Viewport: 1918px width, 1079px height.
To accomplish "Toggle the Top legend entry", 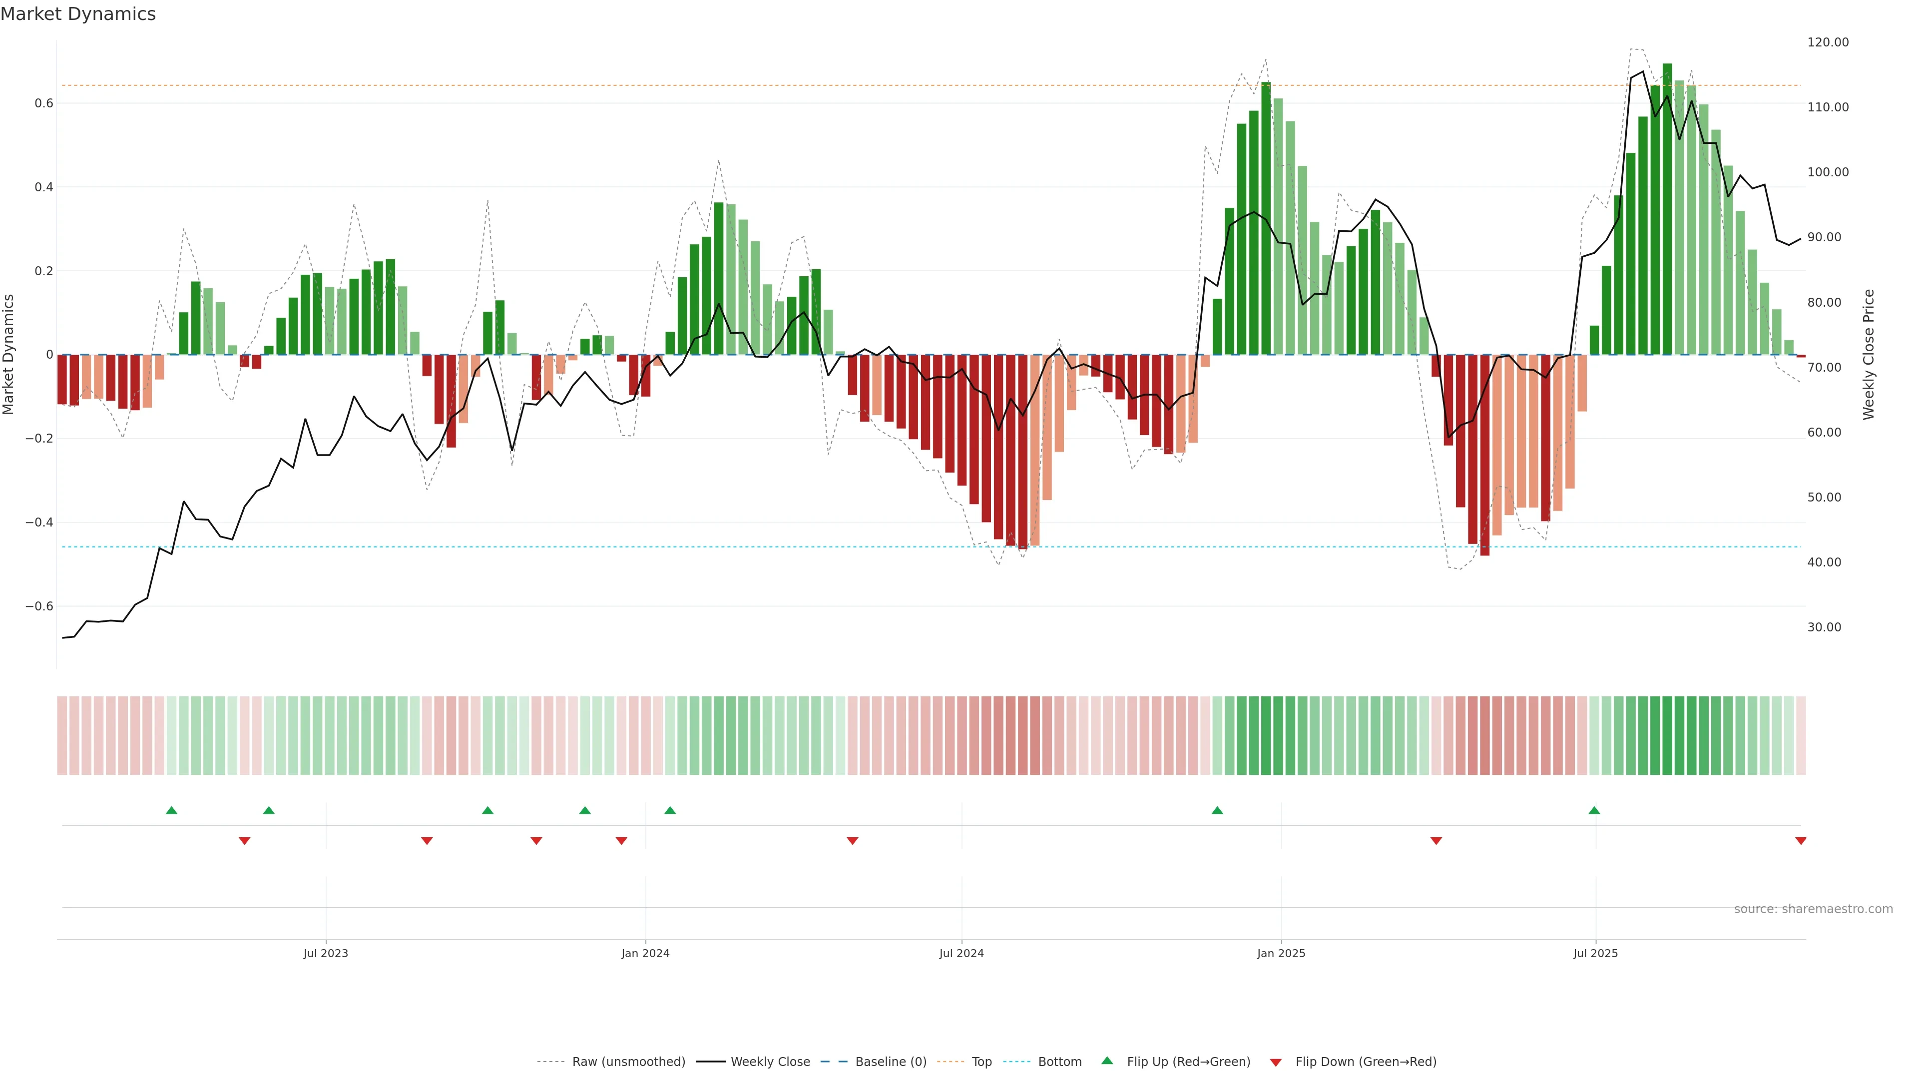I will pos(981,1062).
